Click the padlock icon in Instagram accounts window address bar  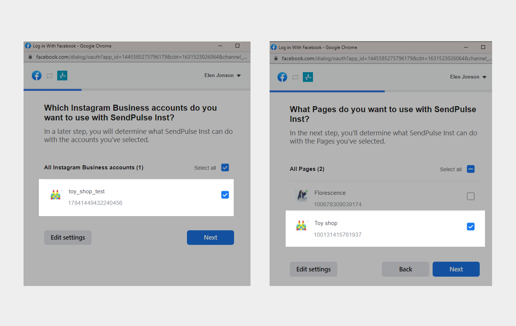(30, 57)
